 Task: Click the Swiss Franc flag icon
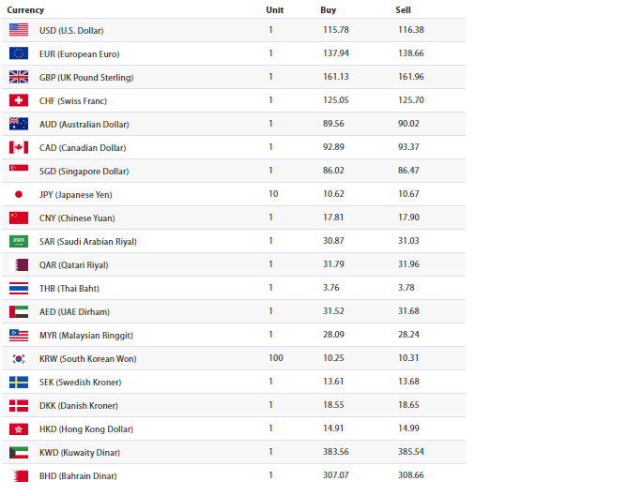point(19,100)
